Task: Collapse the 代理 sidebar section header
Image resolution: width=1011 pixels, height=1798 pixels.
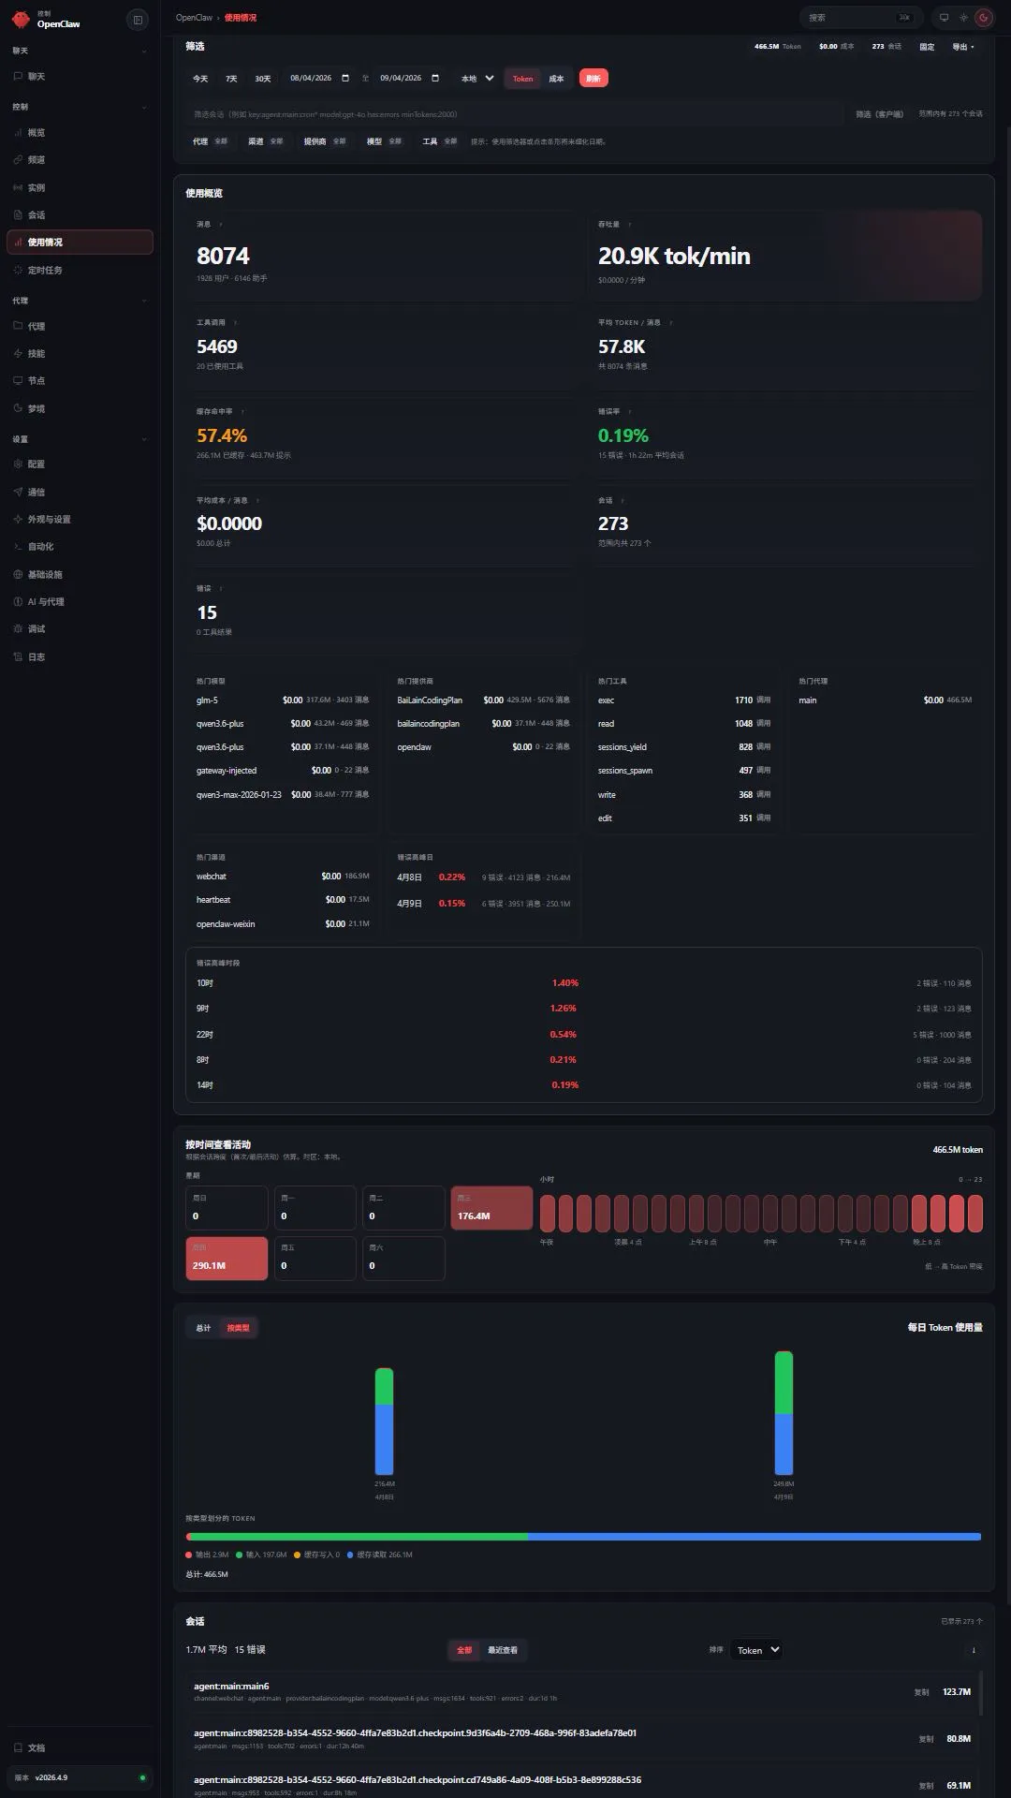Action: tap(80, 301)
